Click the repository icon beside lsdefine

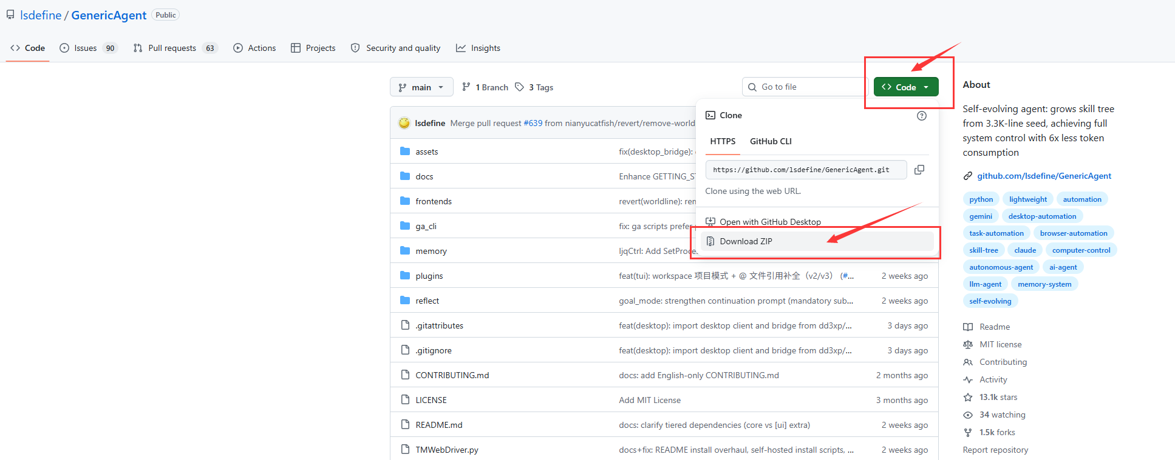coord(10,15)
